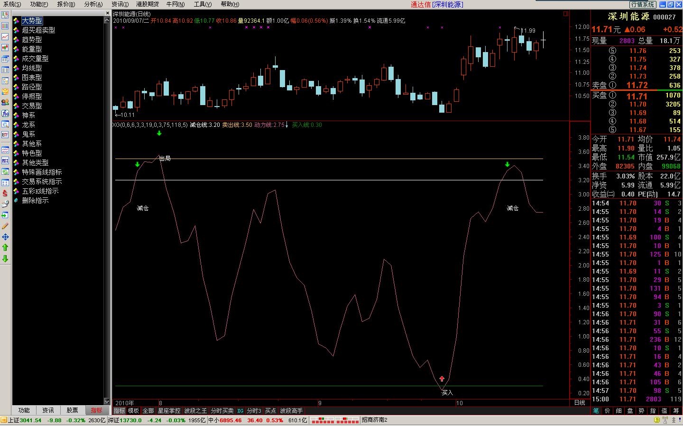Image resolution: width=683 pixels, height=426 pixels.
Task: Click the ETF icon in left toolbar
Action: coord(5,135)
